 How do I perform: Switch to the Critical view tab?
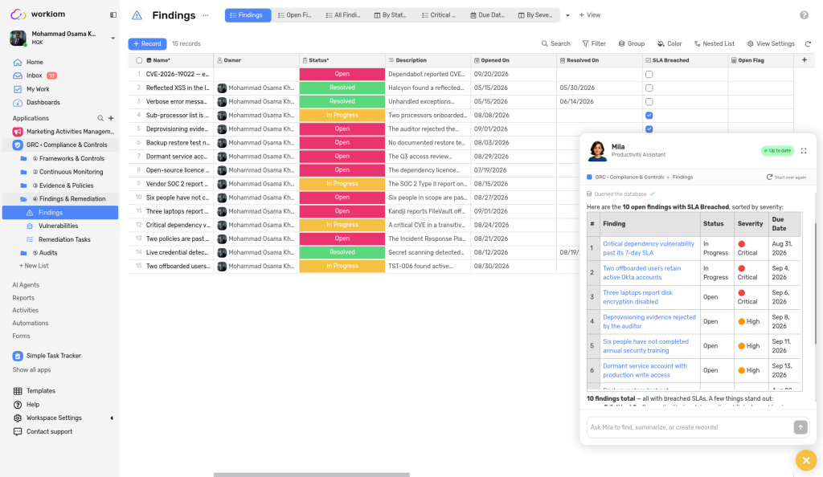point(439,15)
